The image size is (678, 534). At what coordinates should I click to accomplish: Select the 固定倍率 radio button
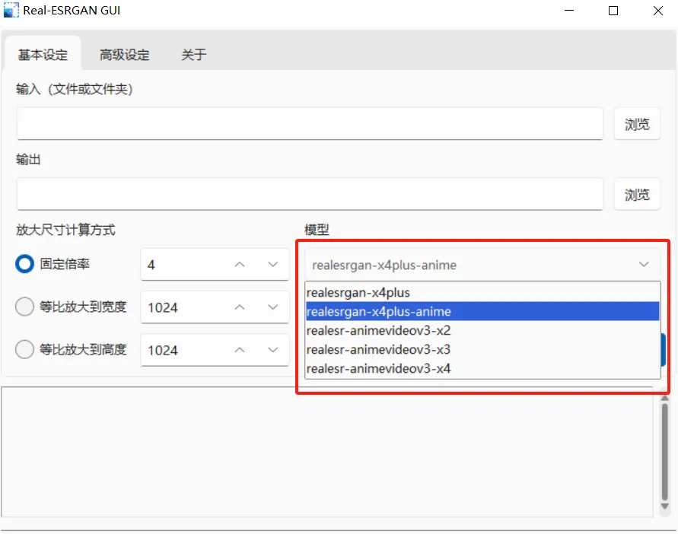[x=24, y=264]
